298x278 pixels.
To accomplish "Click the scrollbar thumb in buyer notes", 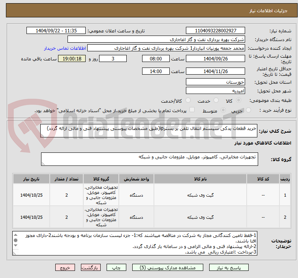I will (x=15, y=240).
